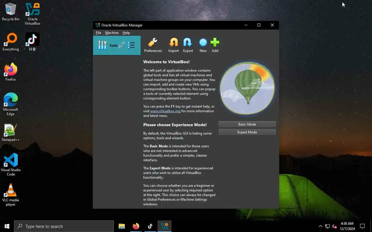Open the Tools list menu icon
This screenshot has height=232, width=372.
point(131,45)
